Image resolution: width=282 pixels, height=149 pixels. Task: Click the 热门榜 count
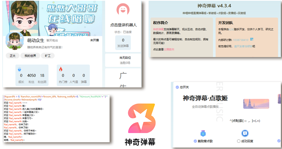pyautogui.click(x=63, y=75)
